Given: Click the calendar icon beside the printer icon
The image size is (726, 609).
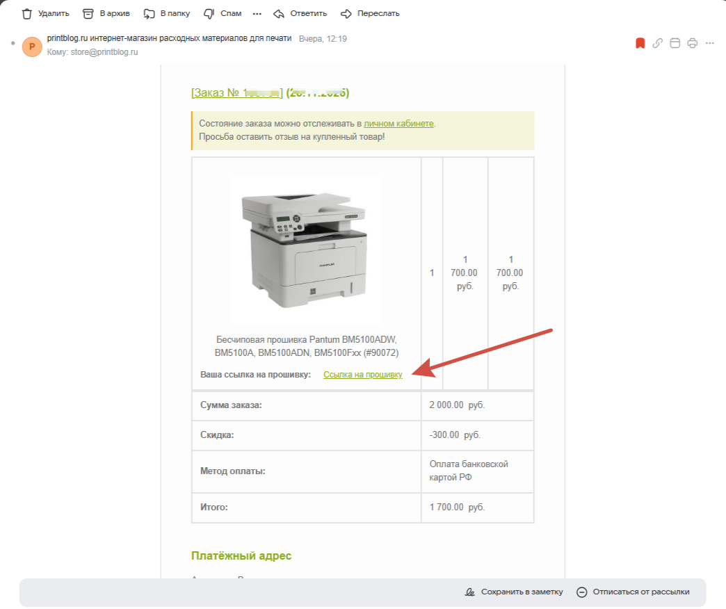Looking at the screenshot, I should 675,43.
